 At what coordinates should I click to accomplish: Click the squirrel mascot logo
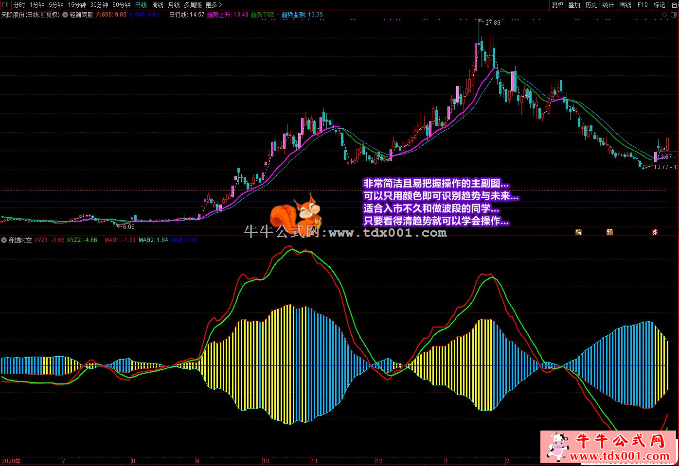(295, 214)
